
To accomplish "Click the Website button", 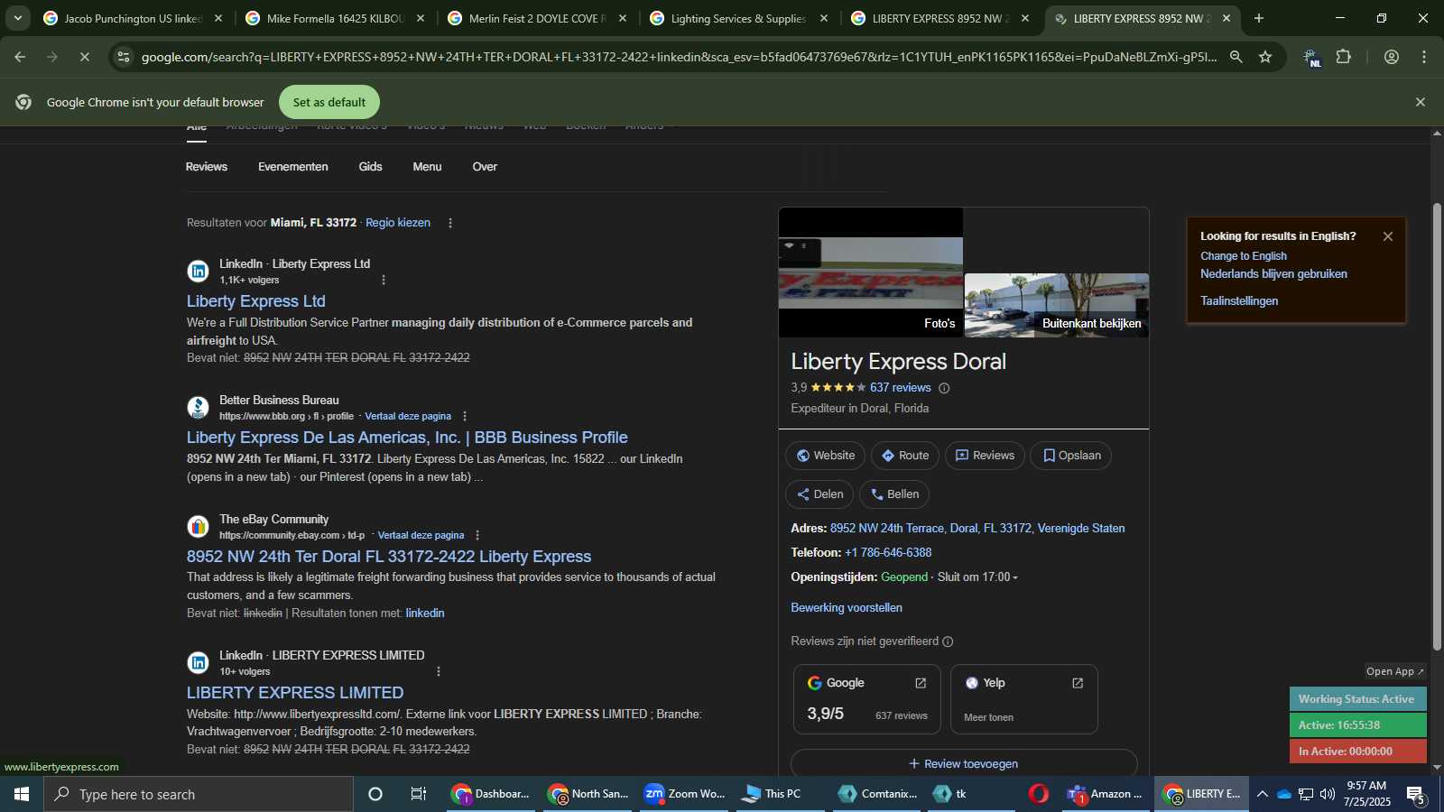I will 825,456.
